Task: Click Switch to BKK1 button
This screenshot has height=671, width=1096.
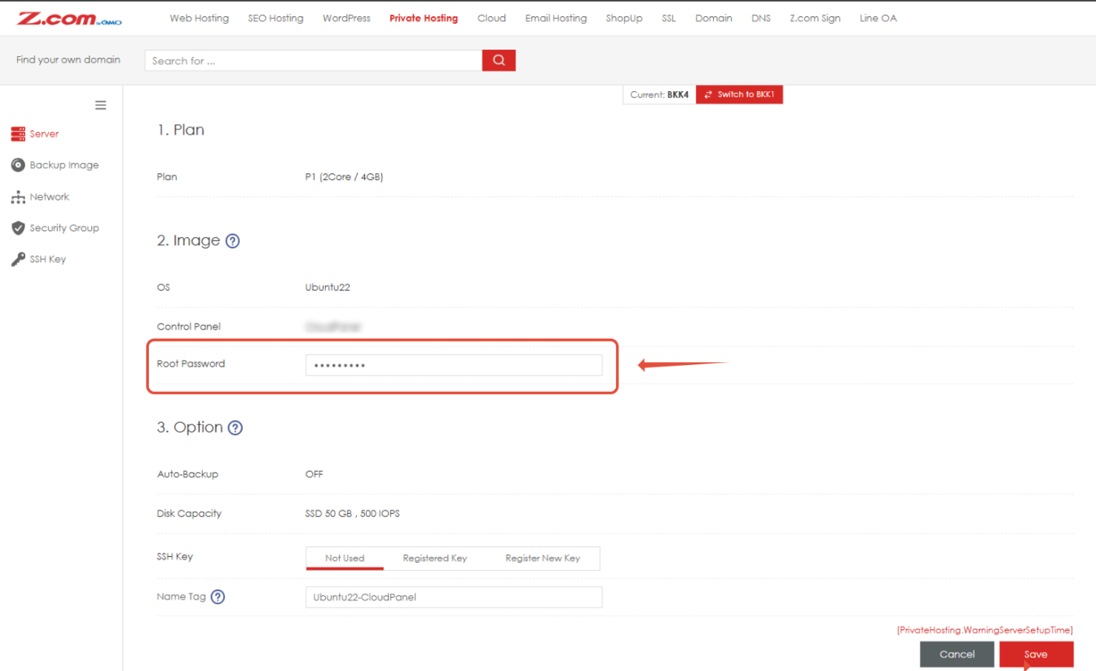Action: tap(739, 95)
